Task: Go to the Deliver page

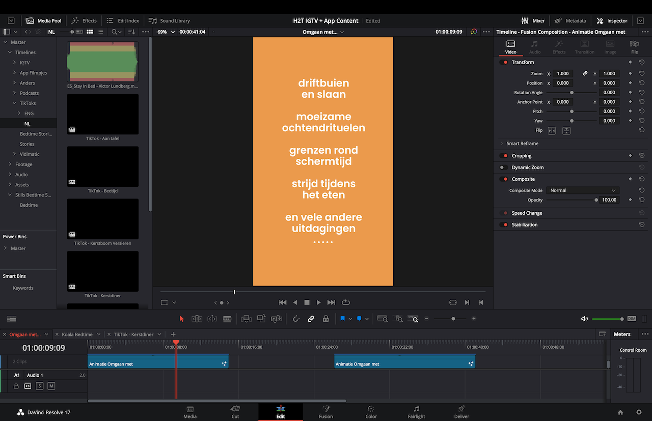Action: click(x=461, y=412)
